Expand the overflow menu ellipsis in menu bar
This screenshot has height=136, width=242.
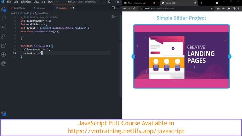57,2
